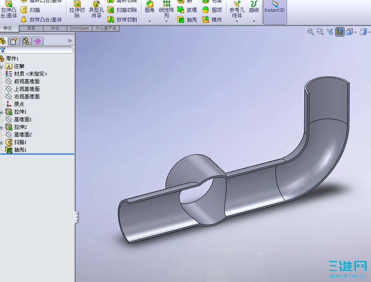The width and height of the screenshot is (371, 282).
Task: Open the 评估 evaluate tab
Action: point(55,28)
